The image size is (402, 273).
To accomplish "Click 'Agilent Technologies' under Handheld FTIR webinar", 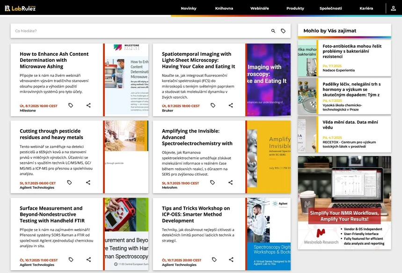I will pyautogui.click(x=37, y=265).
